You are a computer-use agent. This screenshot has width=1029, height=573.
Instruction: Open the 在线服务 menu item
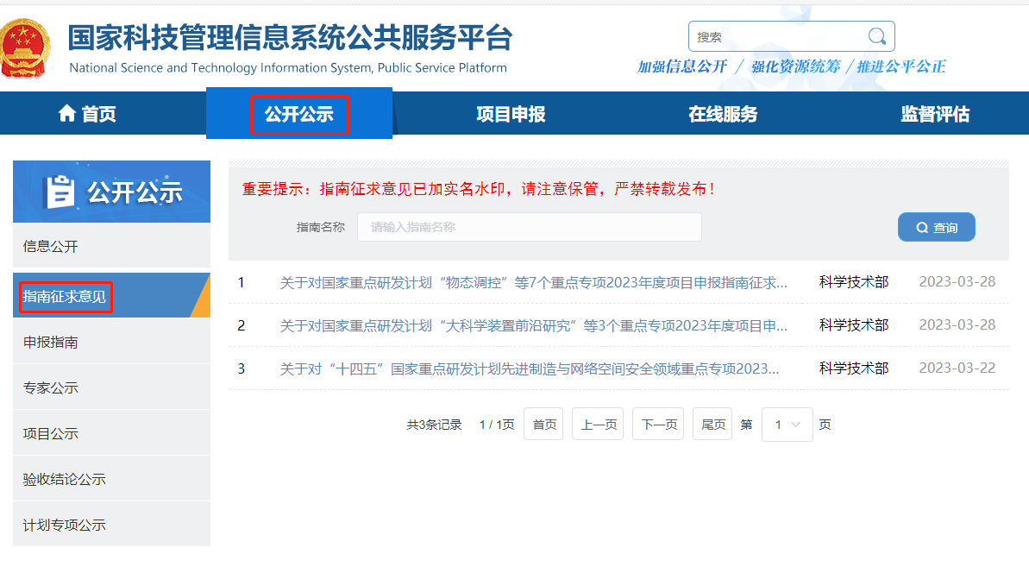(x=723, y=115)
